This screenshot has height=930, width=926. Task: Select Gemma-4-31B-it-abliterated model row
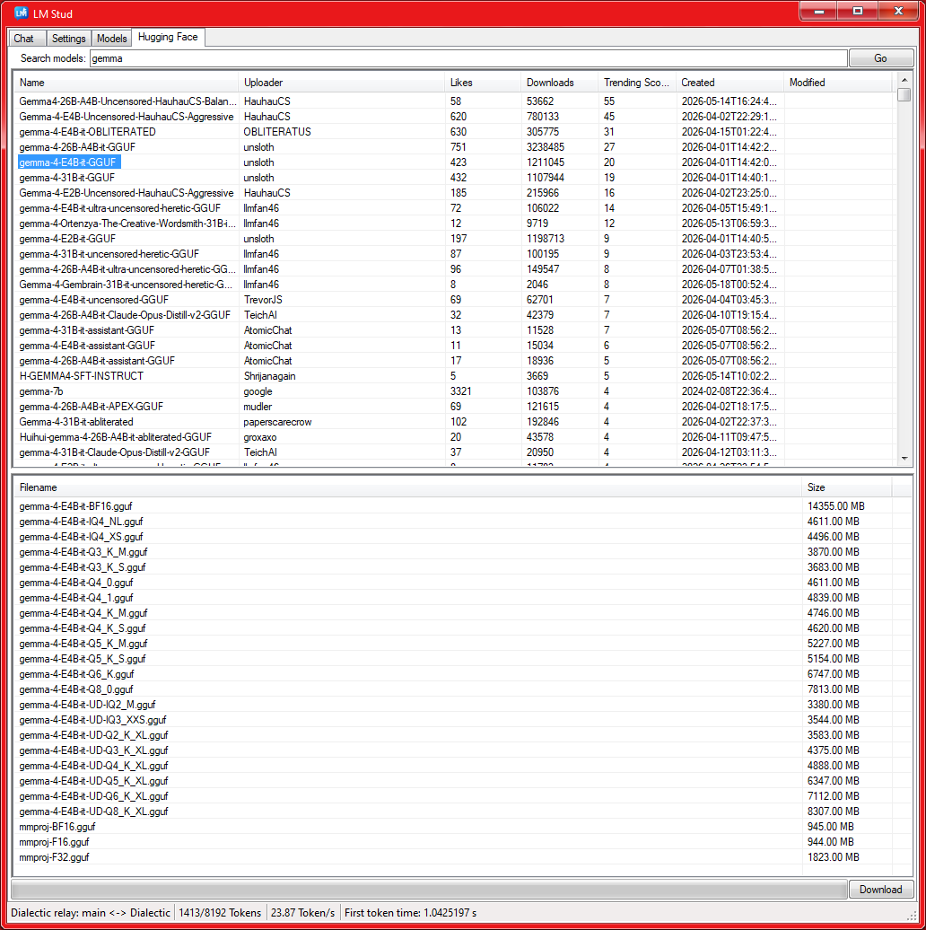(453, 422)
